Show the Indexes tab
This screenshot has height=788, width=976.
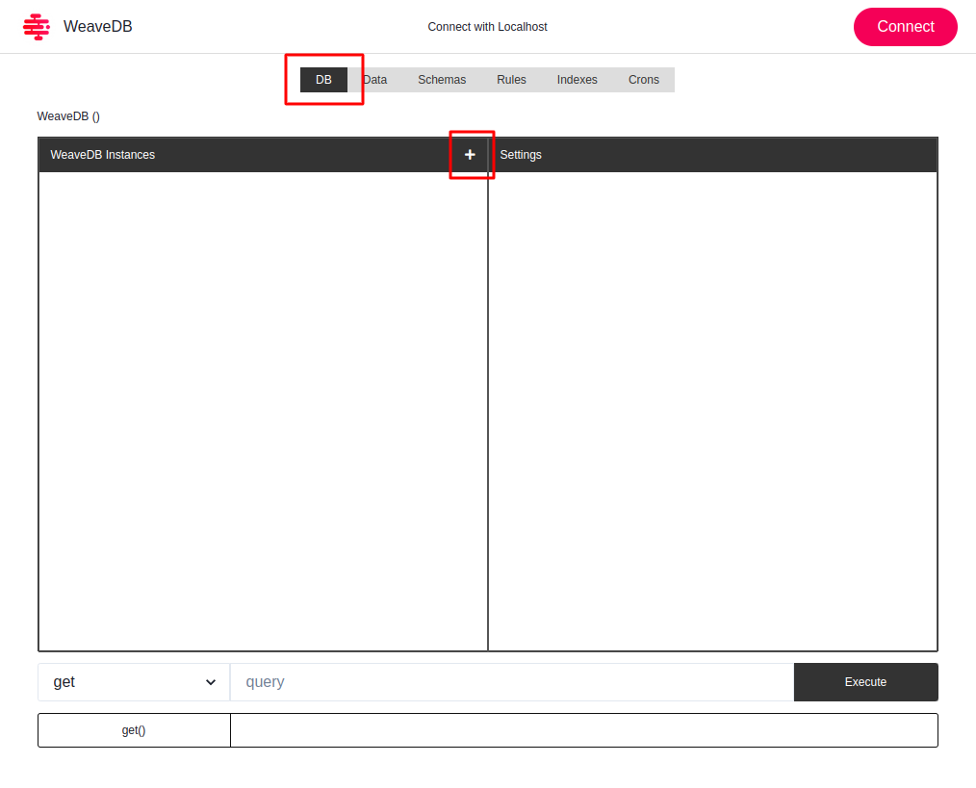click(x=577, y=80)
